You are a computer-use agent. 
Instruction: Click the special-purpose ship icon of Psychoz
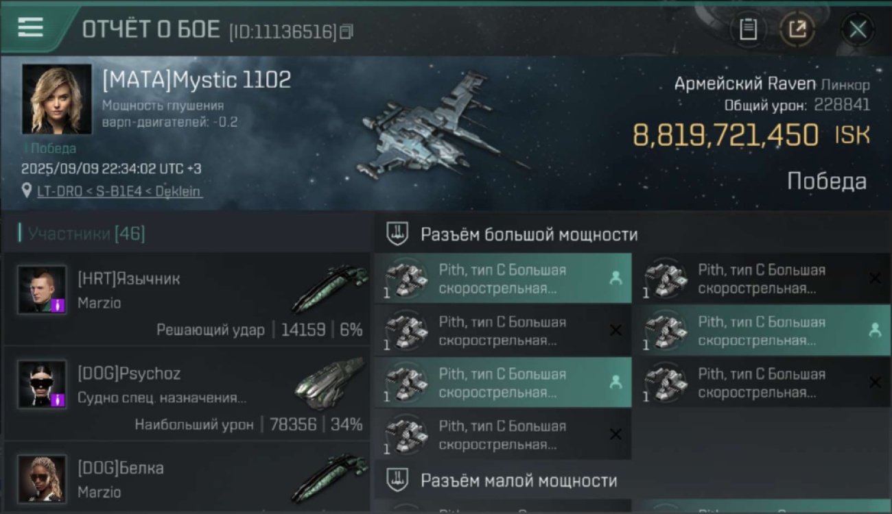click(x=331, y=382)
